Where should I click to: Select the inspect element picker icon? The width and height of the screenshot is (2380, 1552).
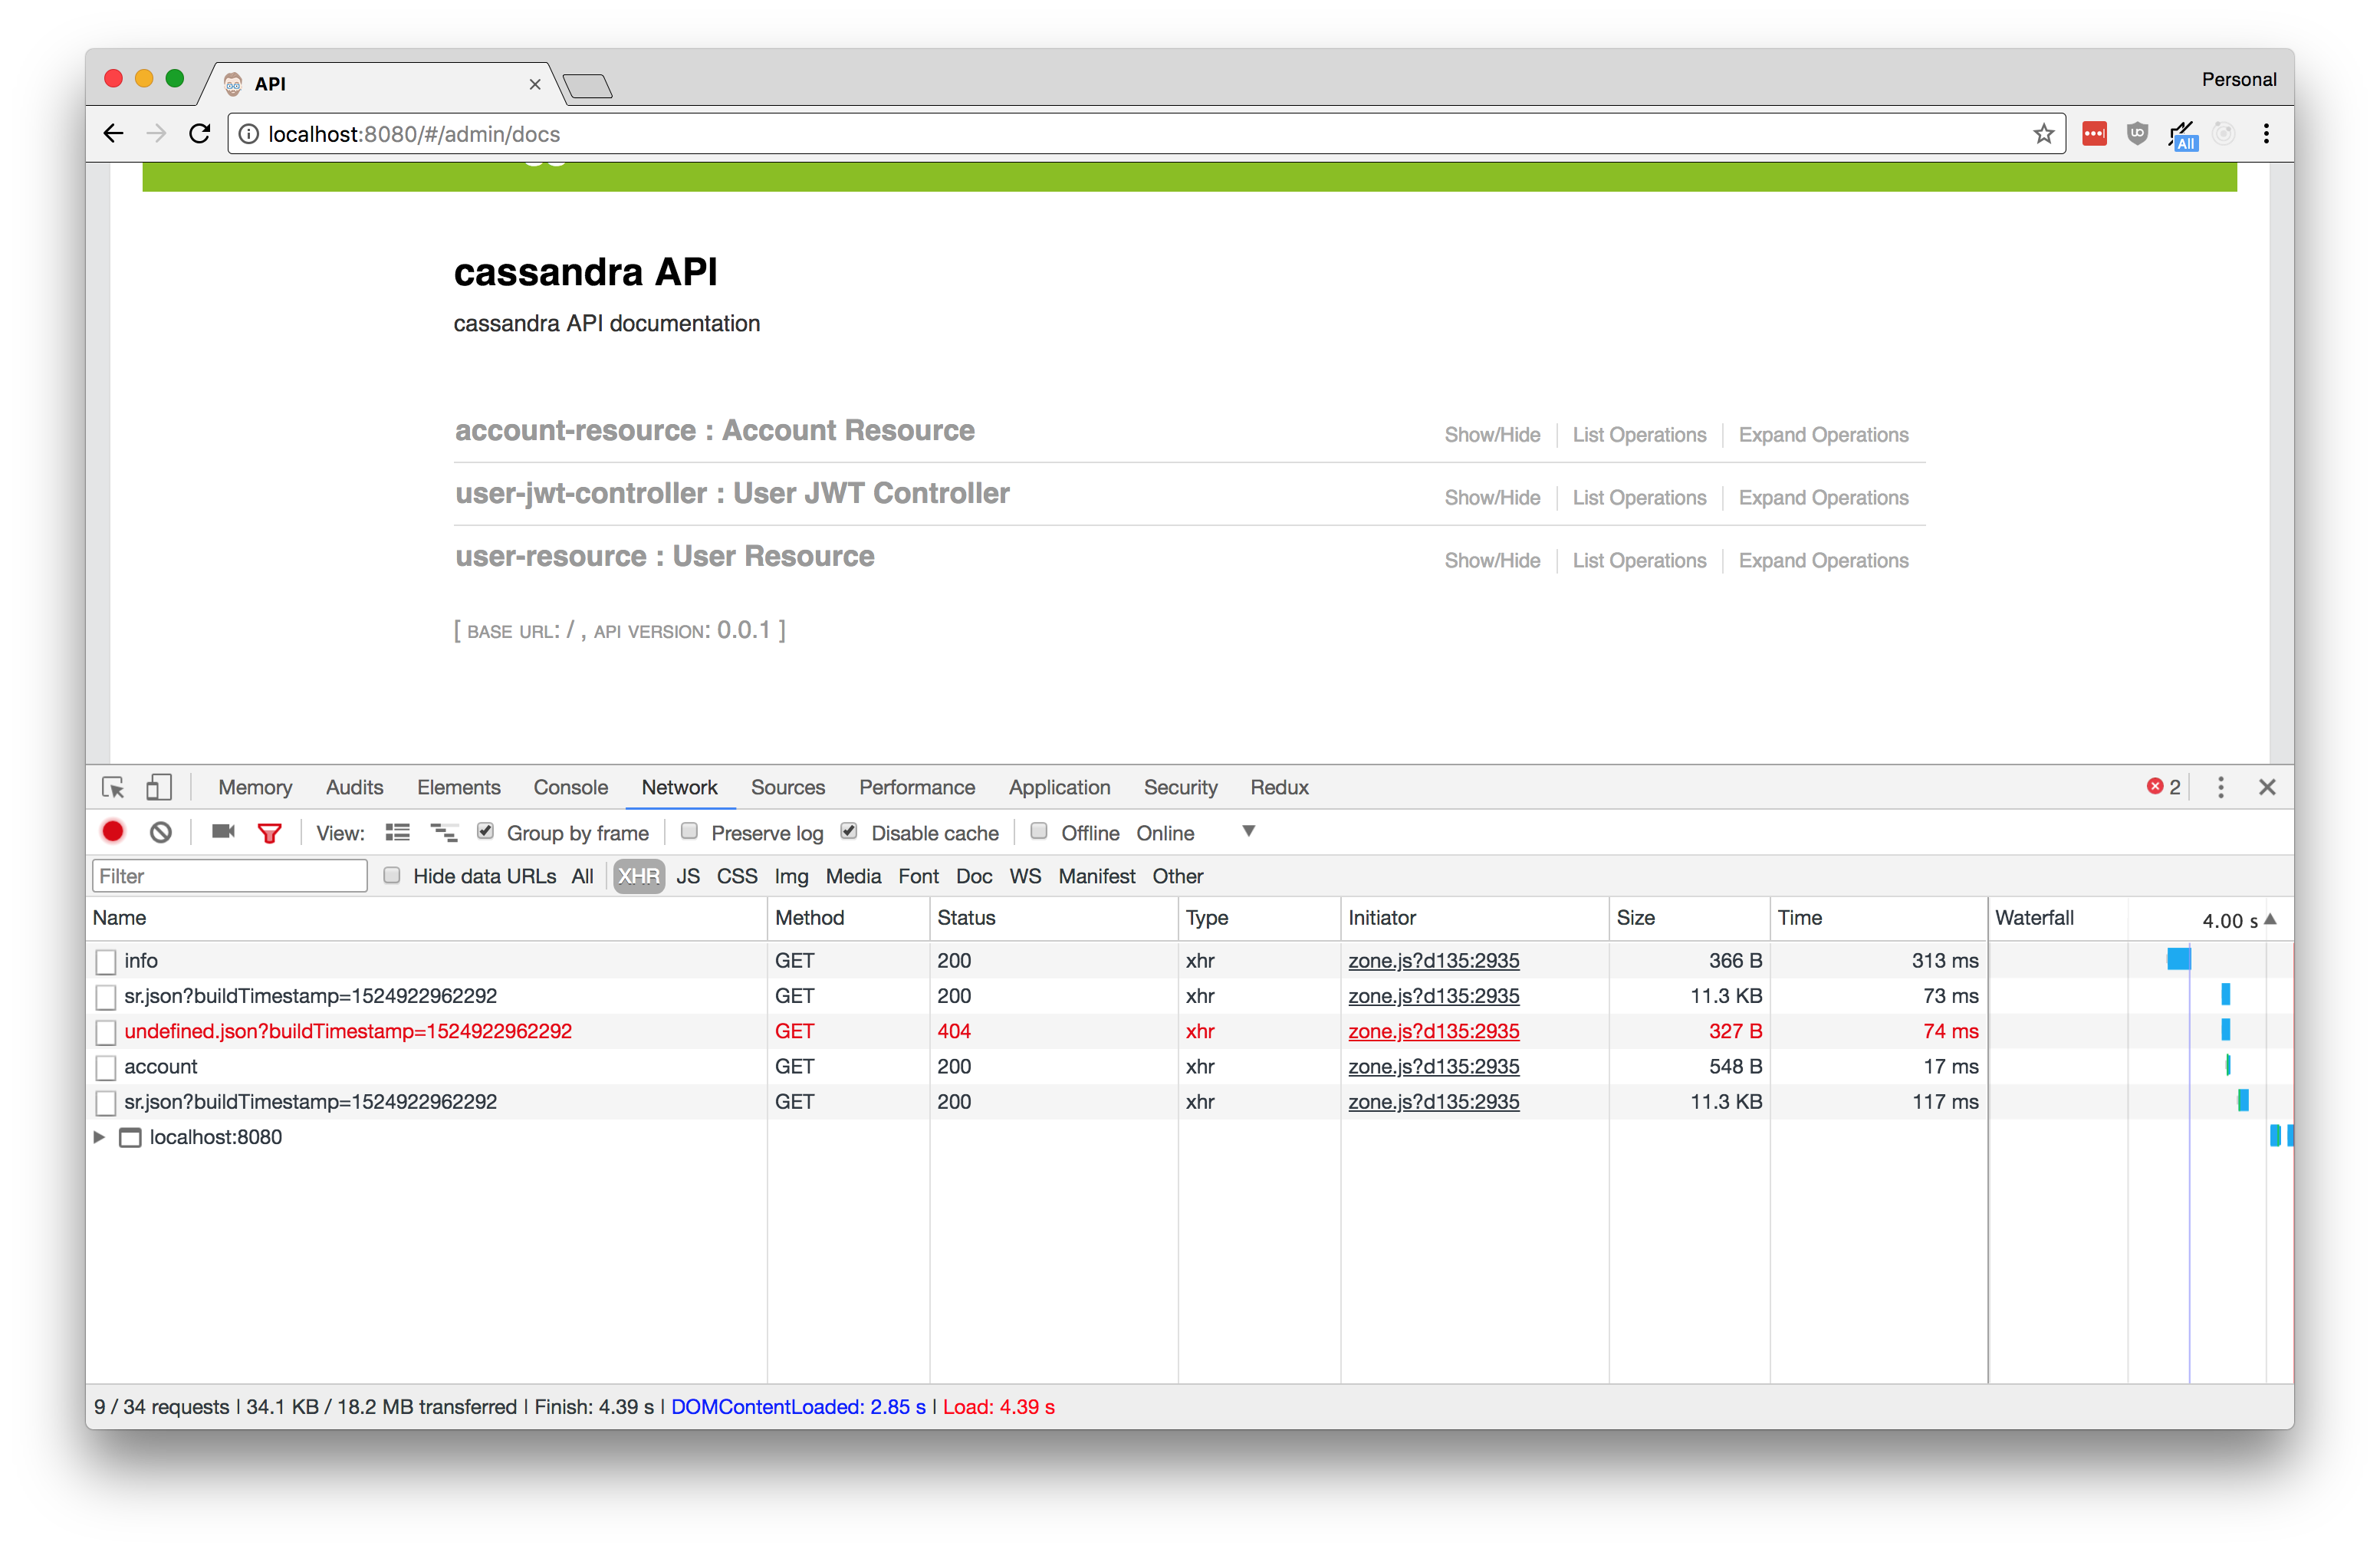pos(113,788)
